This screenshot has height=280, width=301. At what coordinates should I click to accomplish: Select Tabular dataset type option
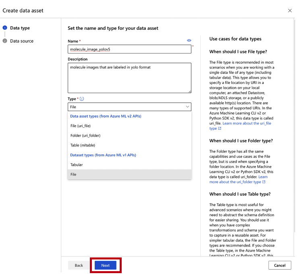point(130,165)
